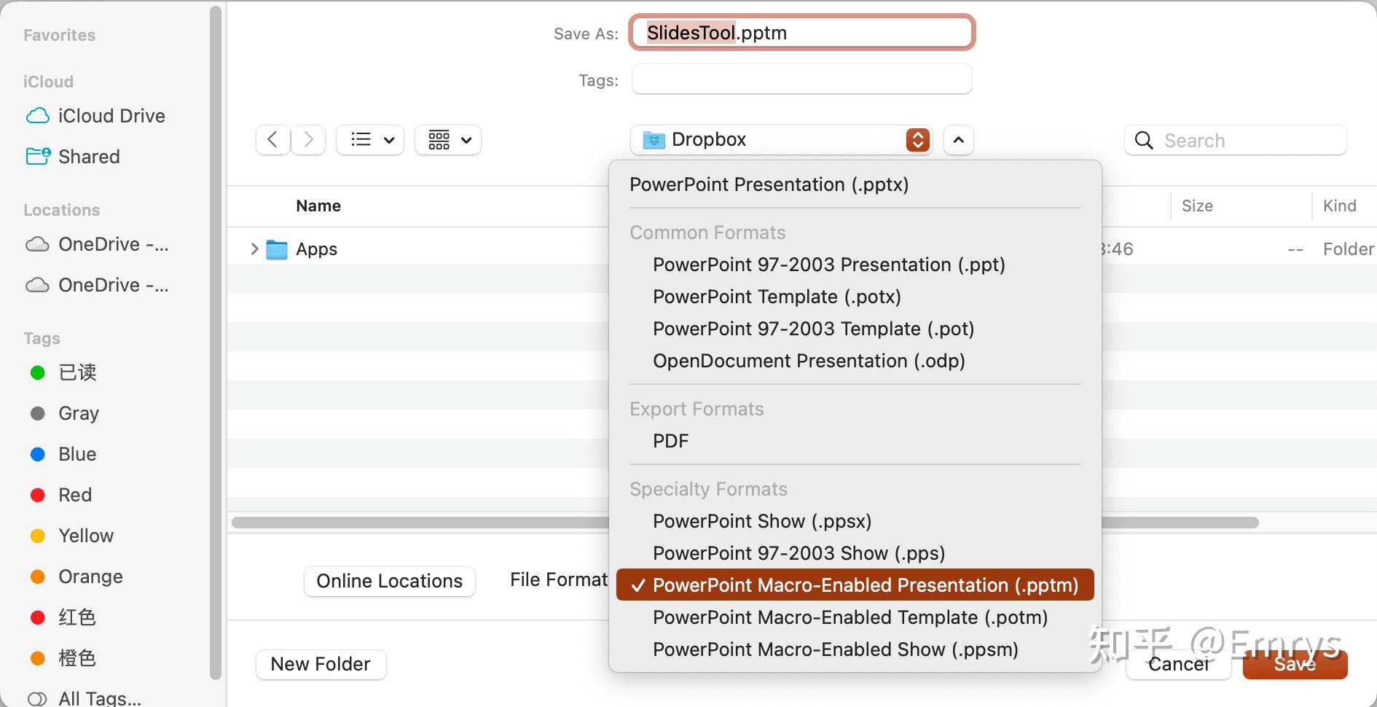
Task: Click the search magnifier icon
Action: 1144,140
